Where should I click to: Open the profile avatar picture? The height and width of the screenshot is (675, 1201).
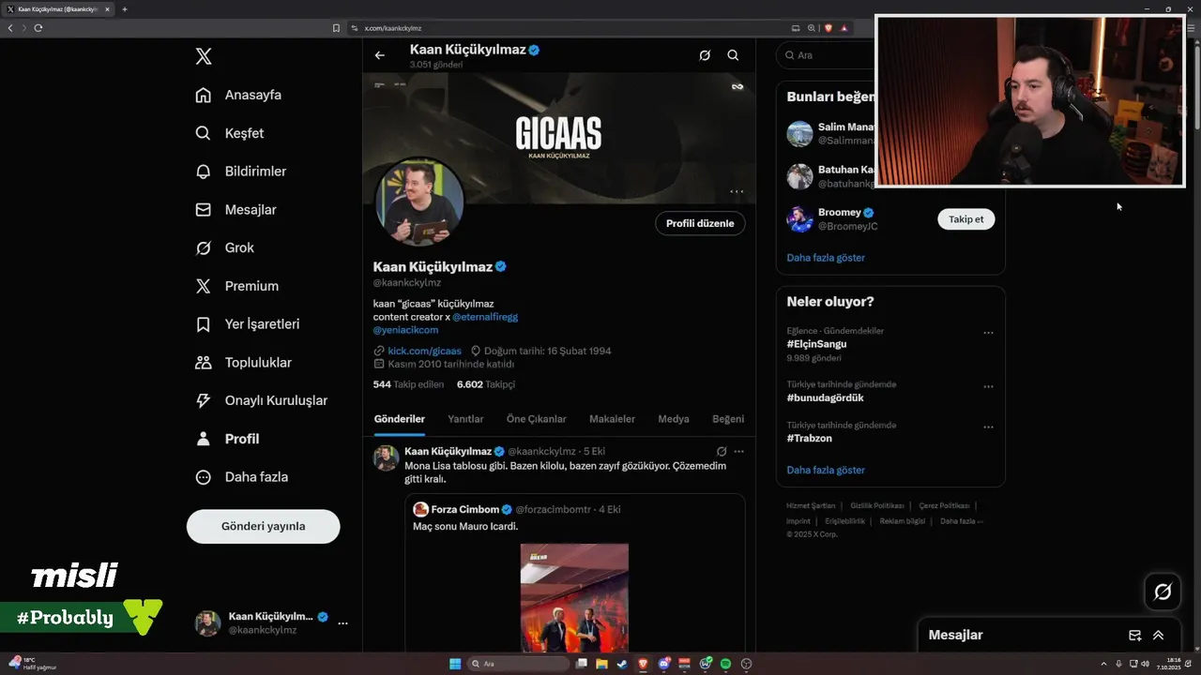click(419, 202)
